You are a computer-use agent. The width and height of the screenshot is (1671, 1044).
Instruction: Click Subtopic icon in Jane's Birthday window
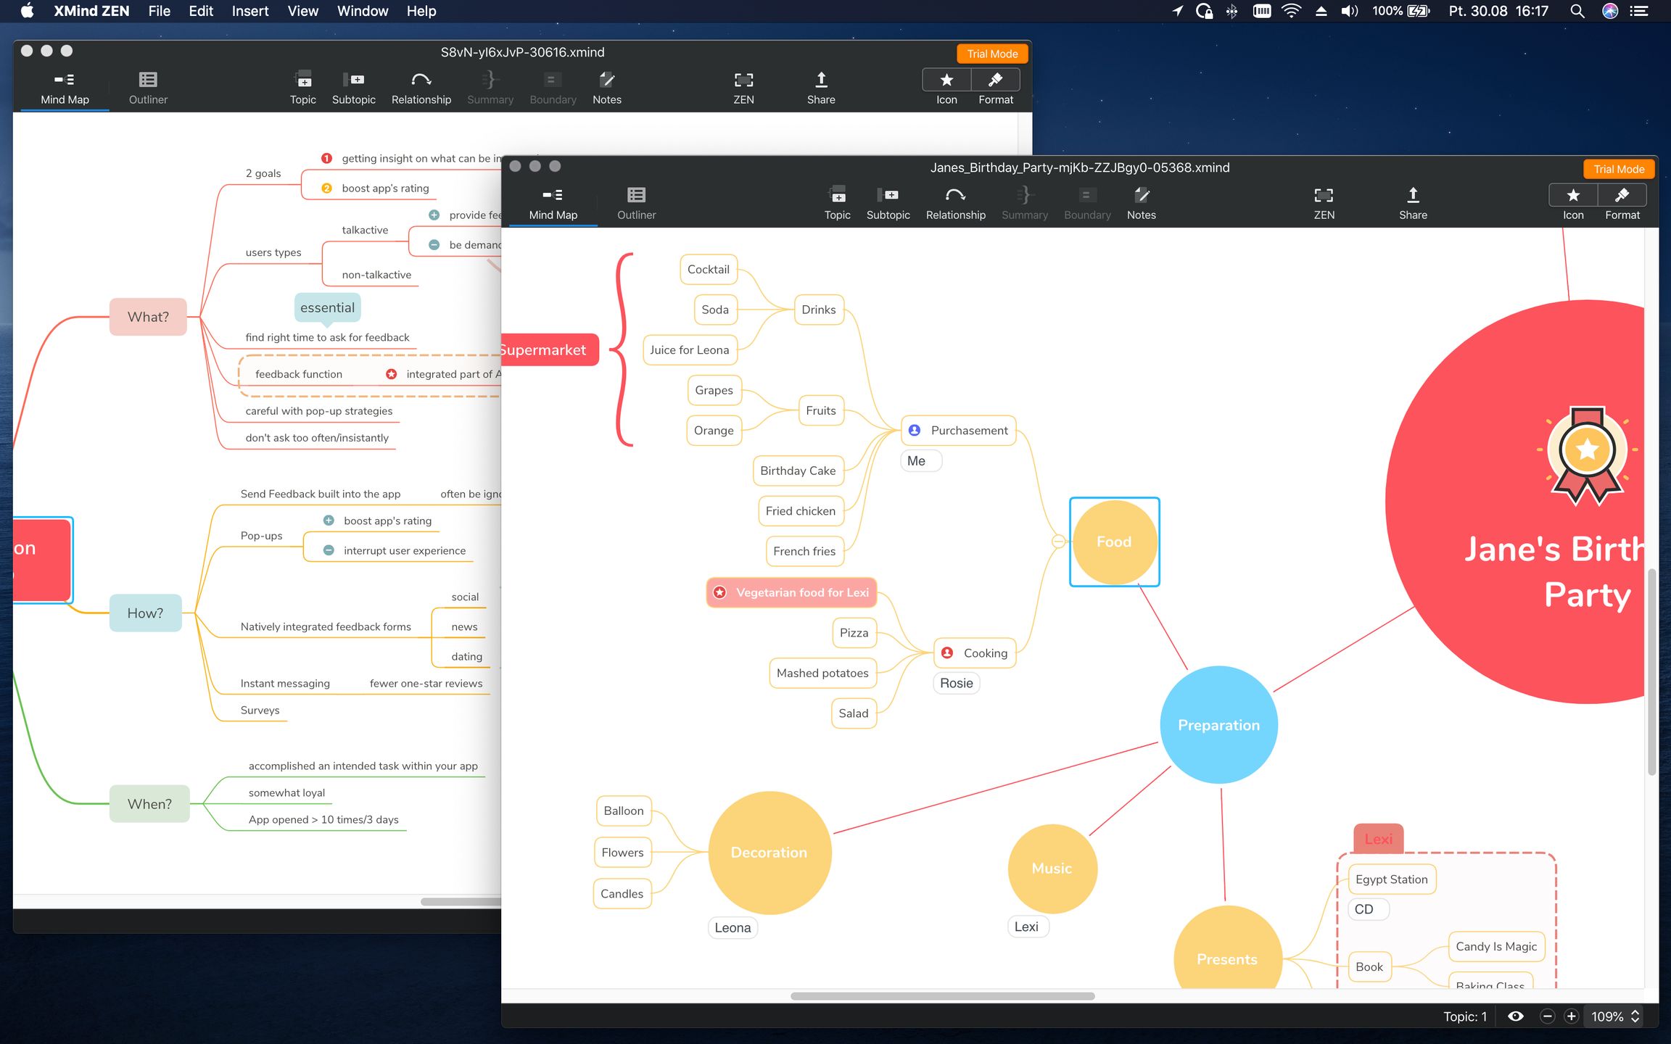[888, 196]
